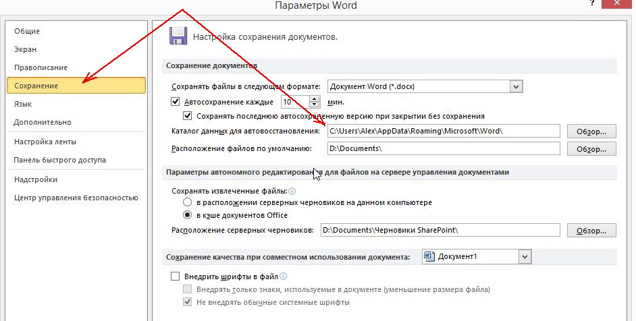Click info icon beside Внедрить шрифты в файл
The height and width of the screenshot is (321, 636).
[284, 276]
